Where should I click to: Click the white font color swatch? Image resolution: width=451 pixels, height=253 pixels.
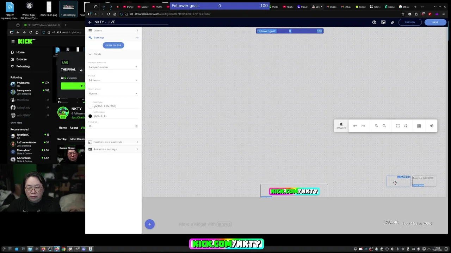[x=90, y=106]
